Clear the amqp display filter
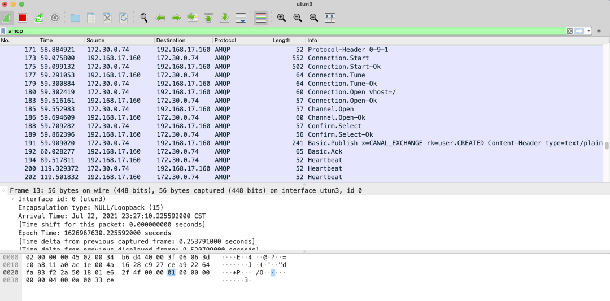 point(569,31)
